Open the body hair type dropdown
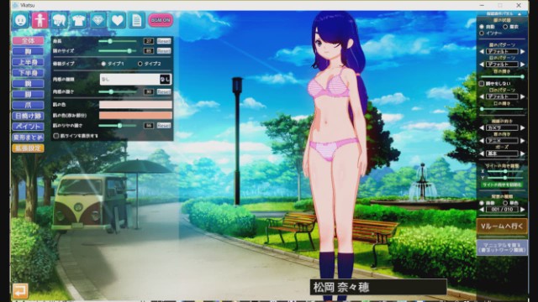Viewport: 538px width, 302px height. tap(135, 80)
